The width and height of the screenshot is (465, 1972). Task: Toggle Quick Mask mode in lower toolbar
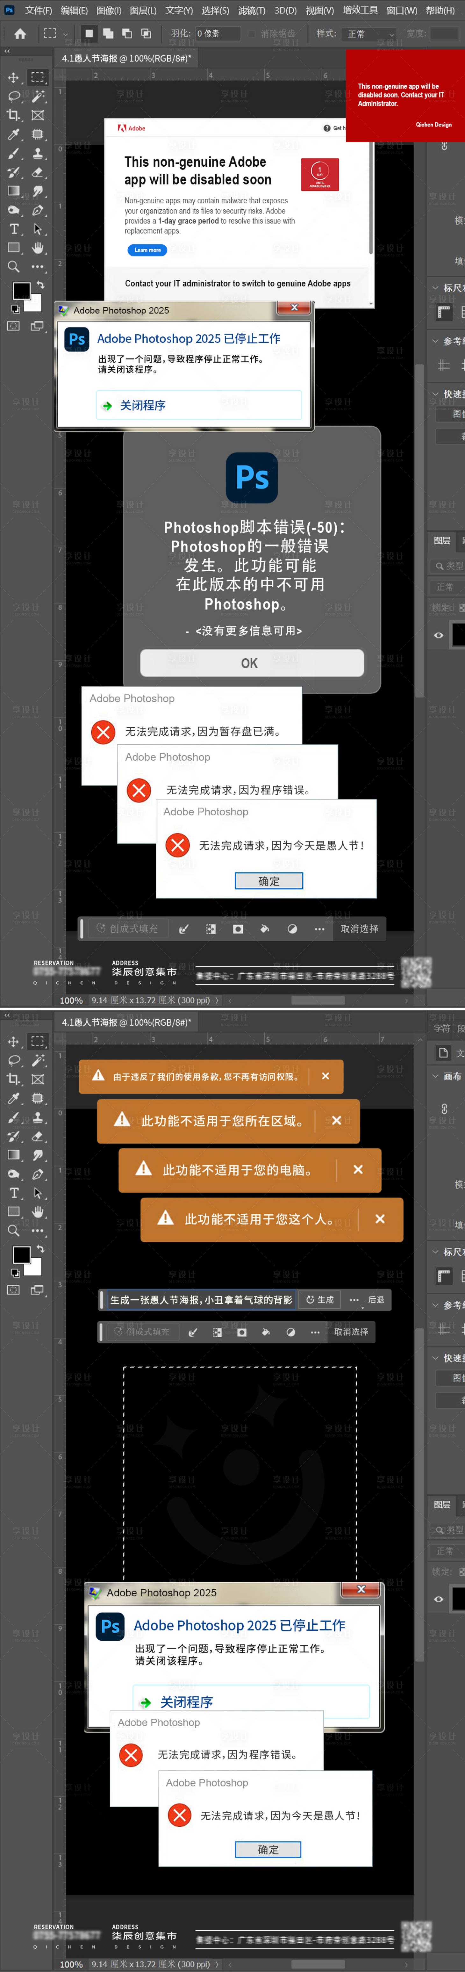click(x=14, y=1290)
